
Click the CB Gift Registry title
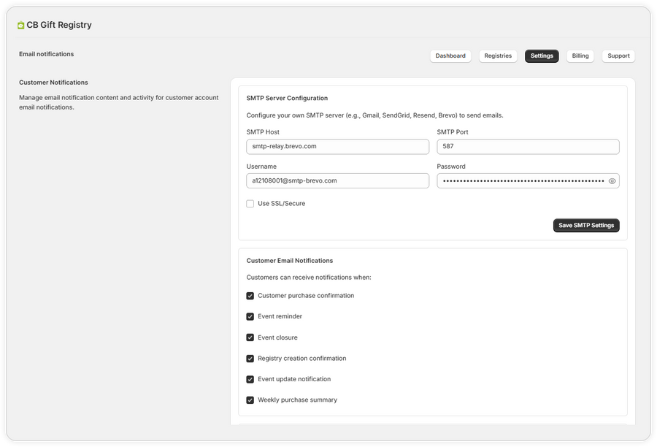[x=59, y=25]
